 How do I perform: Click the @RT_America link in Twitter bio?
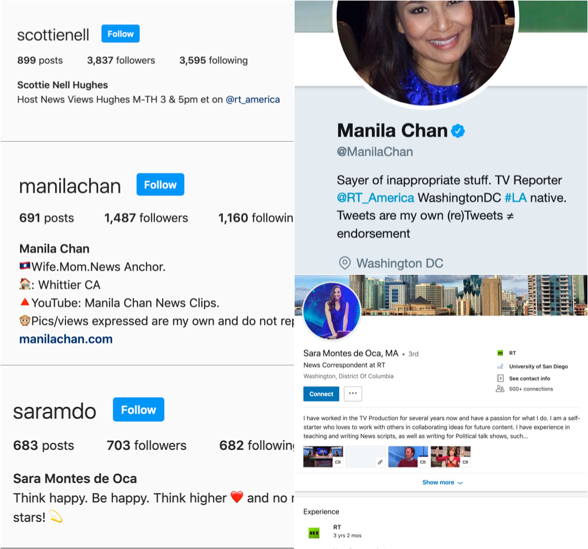[376, 198]
